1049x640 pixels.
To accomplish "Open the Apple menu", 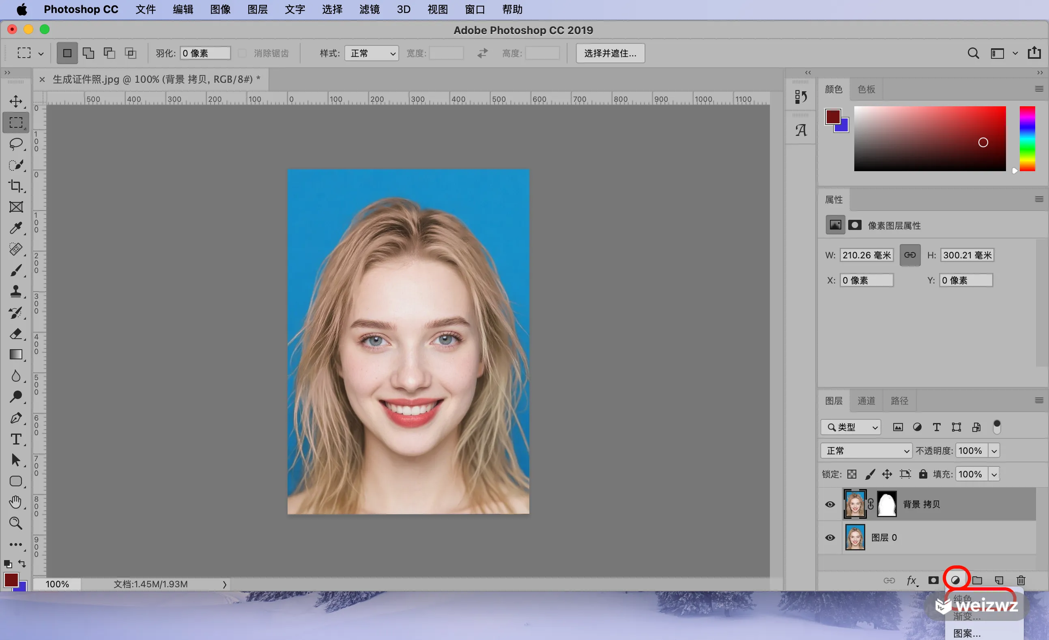I will click(21, 9).
